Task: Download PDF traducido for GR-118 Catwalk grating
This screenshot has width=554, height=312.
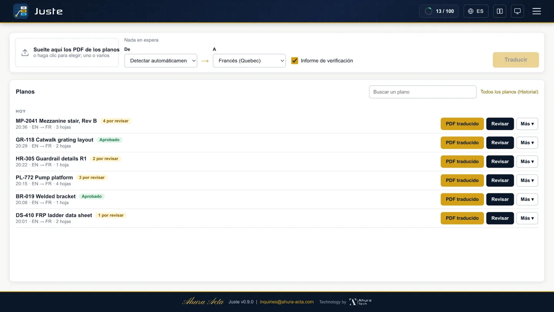Action: [x=462, y=143]
